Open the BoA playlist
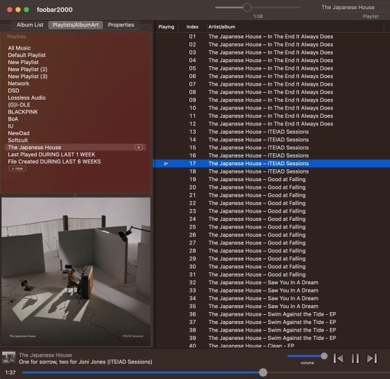Screen dimensions: 390x379 point(13,119)
